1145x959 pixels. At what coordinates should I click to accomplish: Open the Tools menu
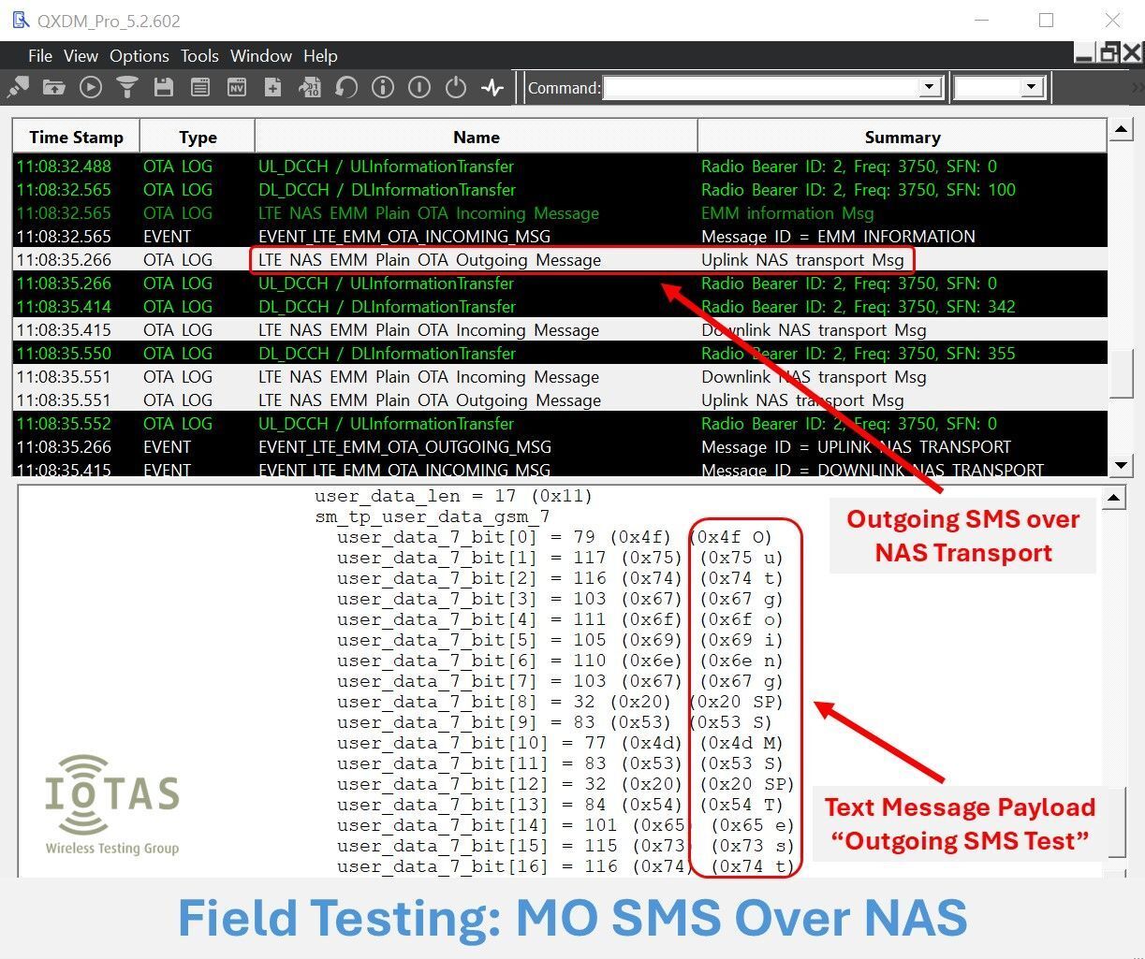[199, 56]
